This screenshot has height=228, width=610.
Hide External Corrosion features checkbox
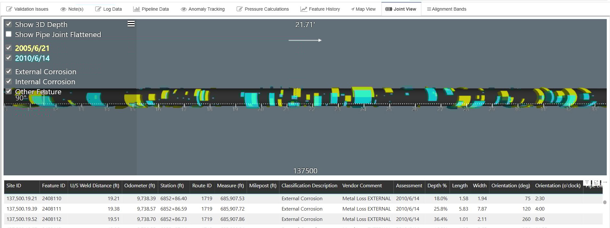click(x=9, y=71)
